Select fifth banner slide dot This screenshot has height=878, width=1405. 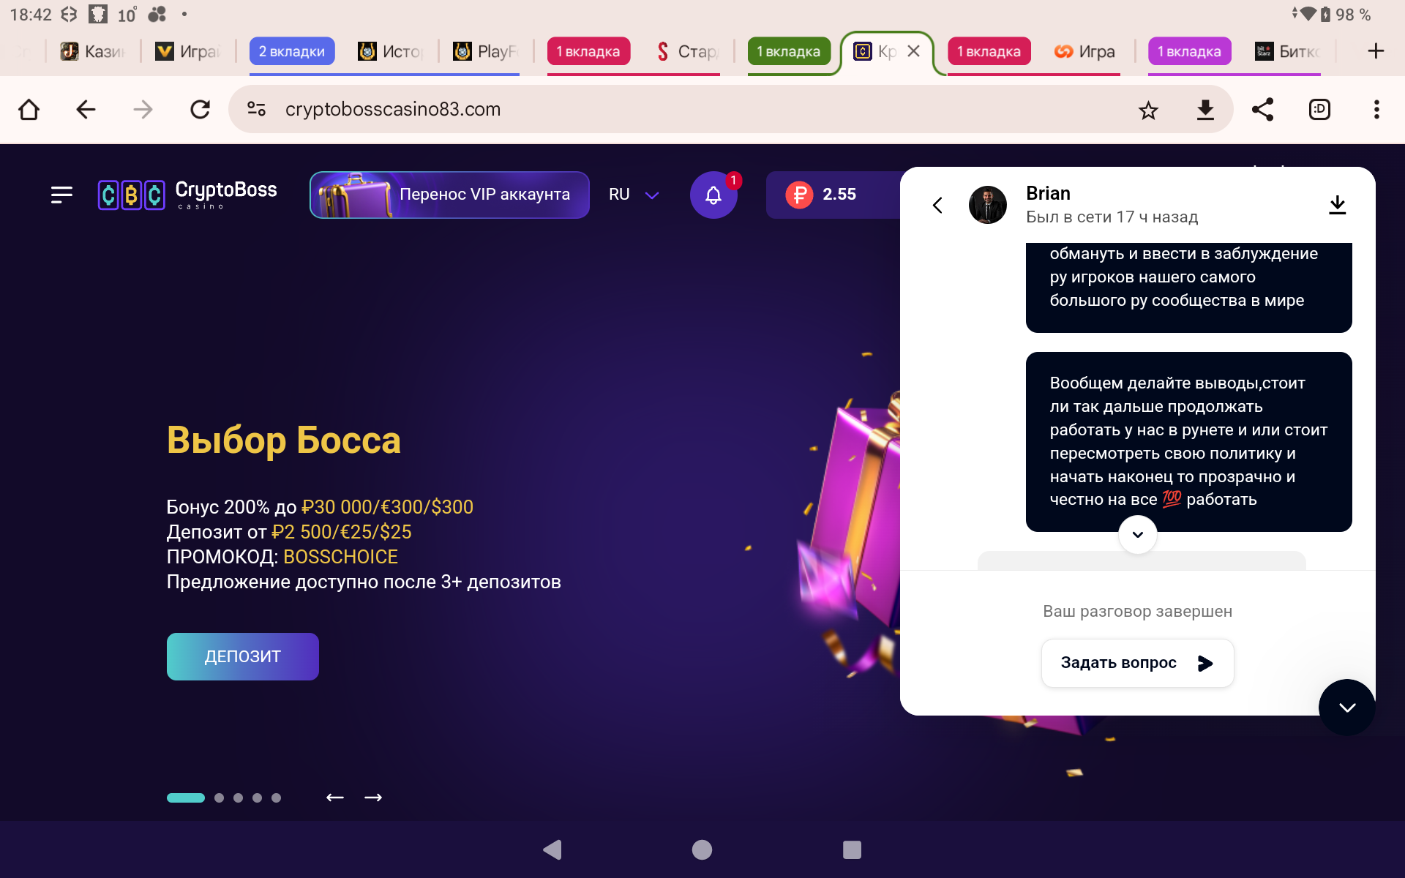point(276,798)
